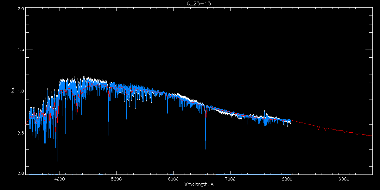Click the 1.5 y-axis tick label

(x=21, y=50)
